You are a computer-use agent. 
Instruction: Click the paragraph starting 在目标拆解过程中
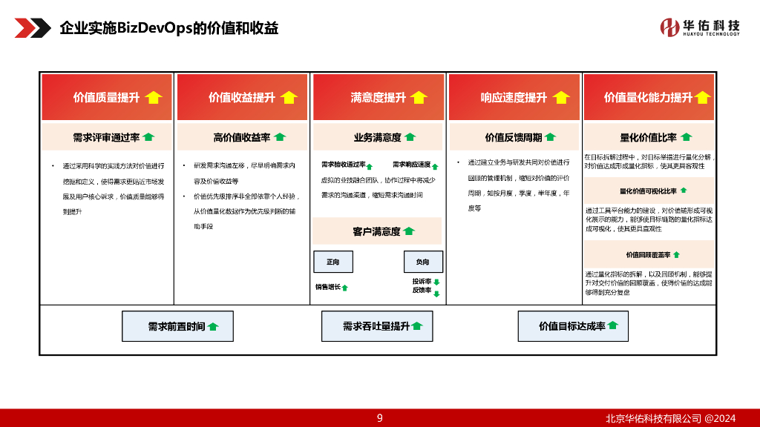tap(649, 161)
